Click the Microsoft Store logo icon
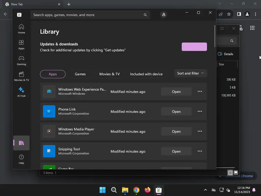 coord(19,15)
